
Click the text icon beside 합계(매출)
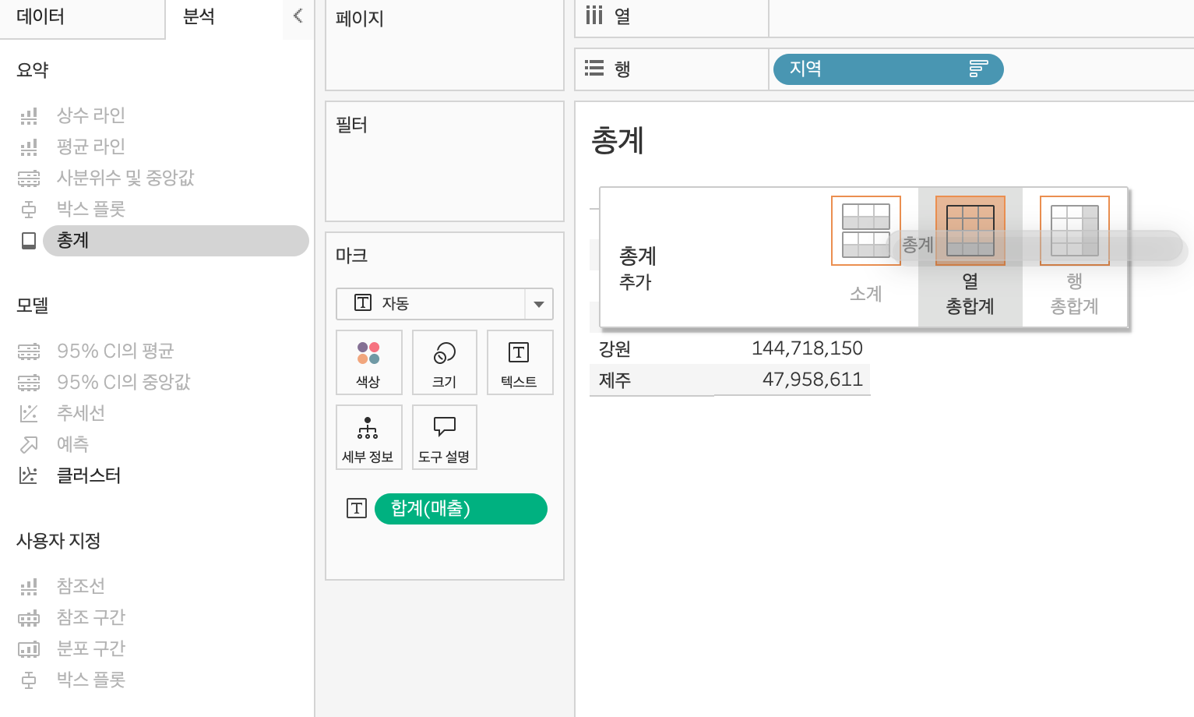point(357,509)
